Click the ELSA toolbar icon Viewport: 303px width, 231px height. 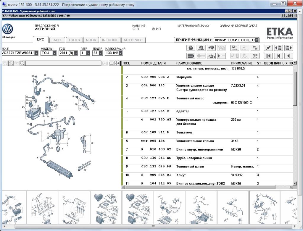point(235,48)
